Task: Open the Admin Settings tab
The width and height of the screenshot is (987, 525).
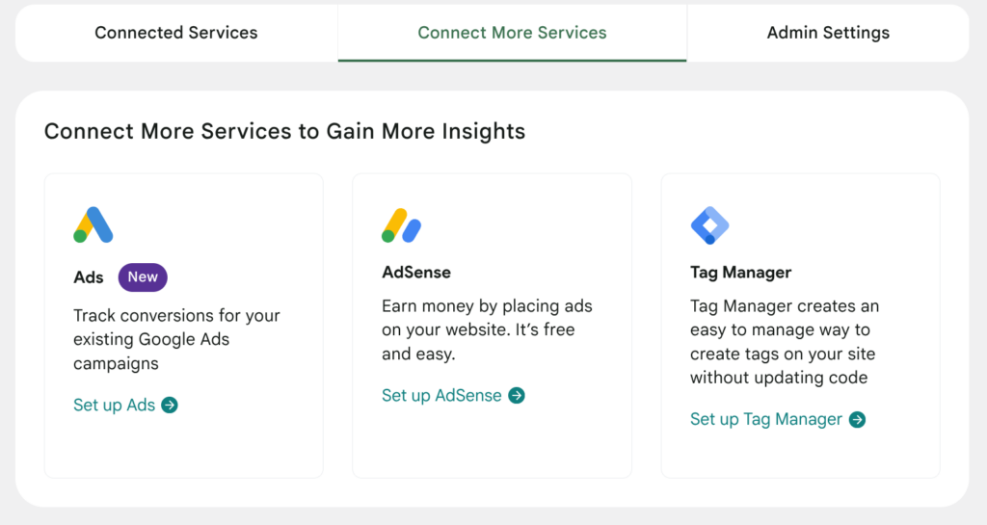Action: coord(828,33)
